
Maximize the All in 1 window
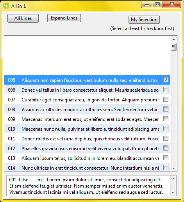coord(157,5)
